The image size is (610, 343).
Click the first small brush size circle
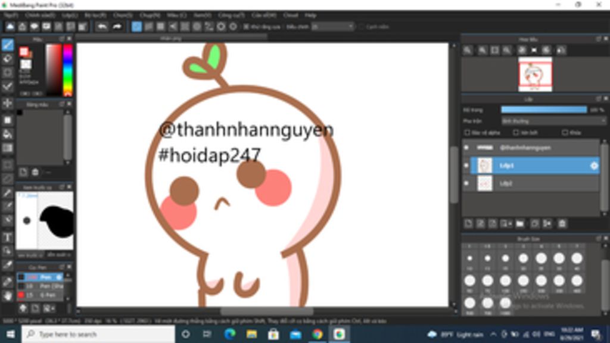coord(469,258)
